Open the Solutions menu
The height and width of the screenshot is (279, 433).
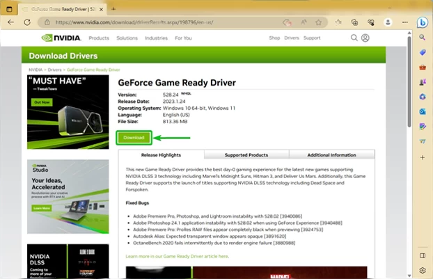click(127, 38)
